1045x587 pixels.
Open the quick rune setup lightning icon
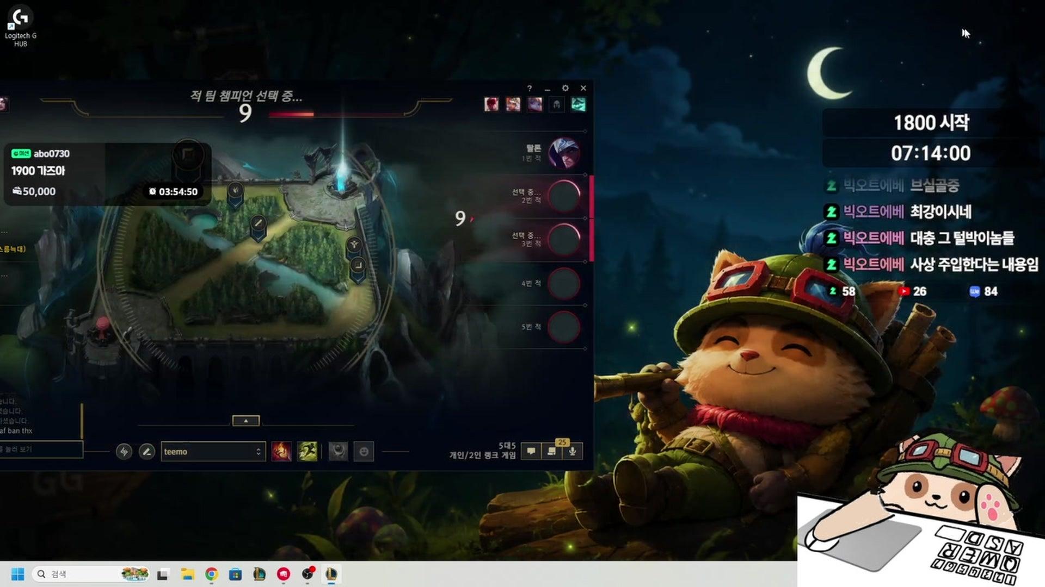[124, 452]
